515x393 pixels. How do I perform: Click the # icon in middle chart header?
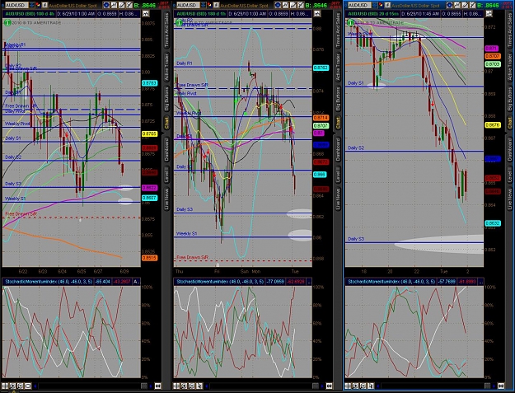point(216,5)
